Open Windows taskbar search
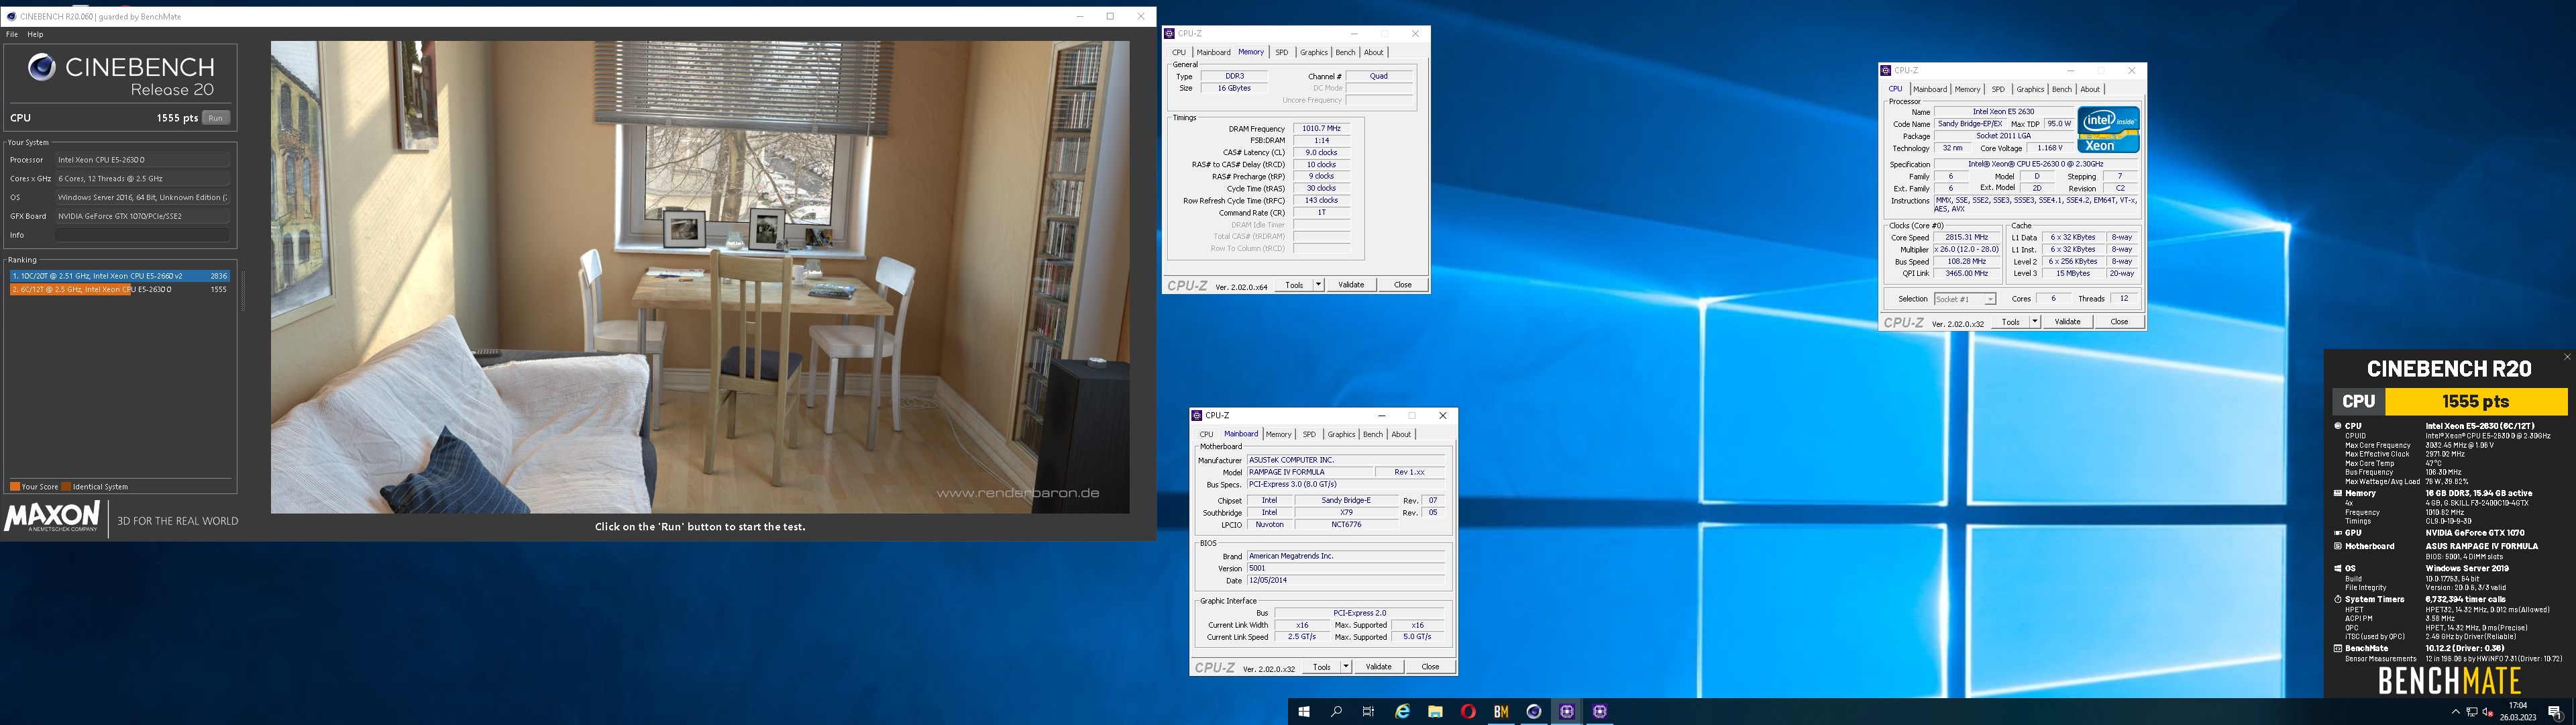Image resolution: width=2576 pixels, height=725 pixels. [x=1336, y=712]
